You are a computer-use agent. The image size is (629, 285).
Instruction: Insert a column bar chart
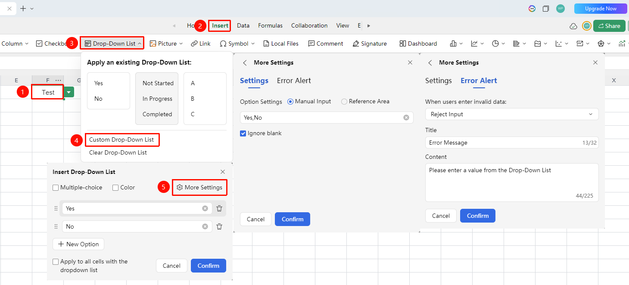[x=453, y=43]
